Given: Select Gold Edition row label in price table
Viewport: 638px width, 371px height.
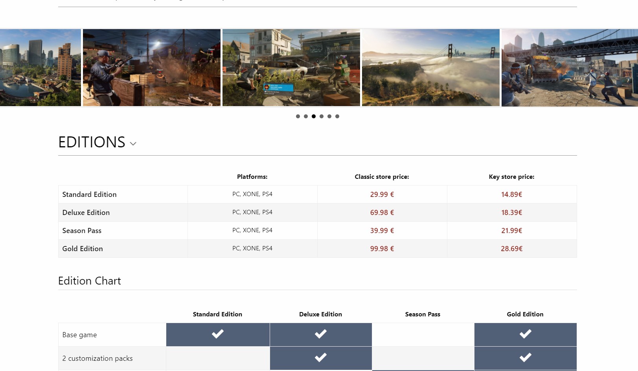Looking at the screenshot, I should [x=83, y=249].
